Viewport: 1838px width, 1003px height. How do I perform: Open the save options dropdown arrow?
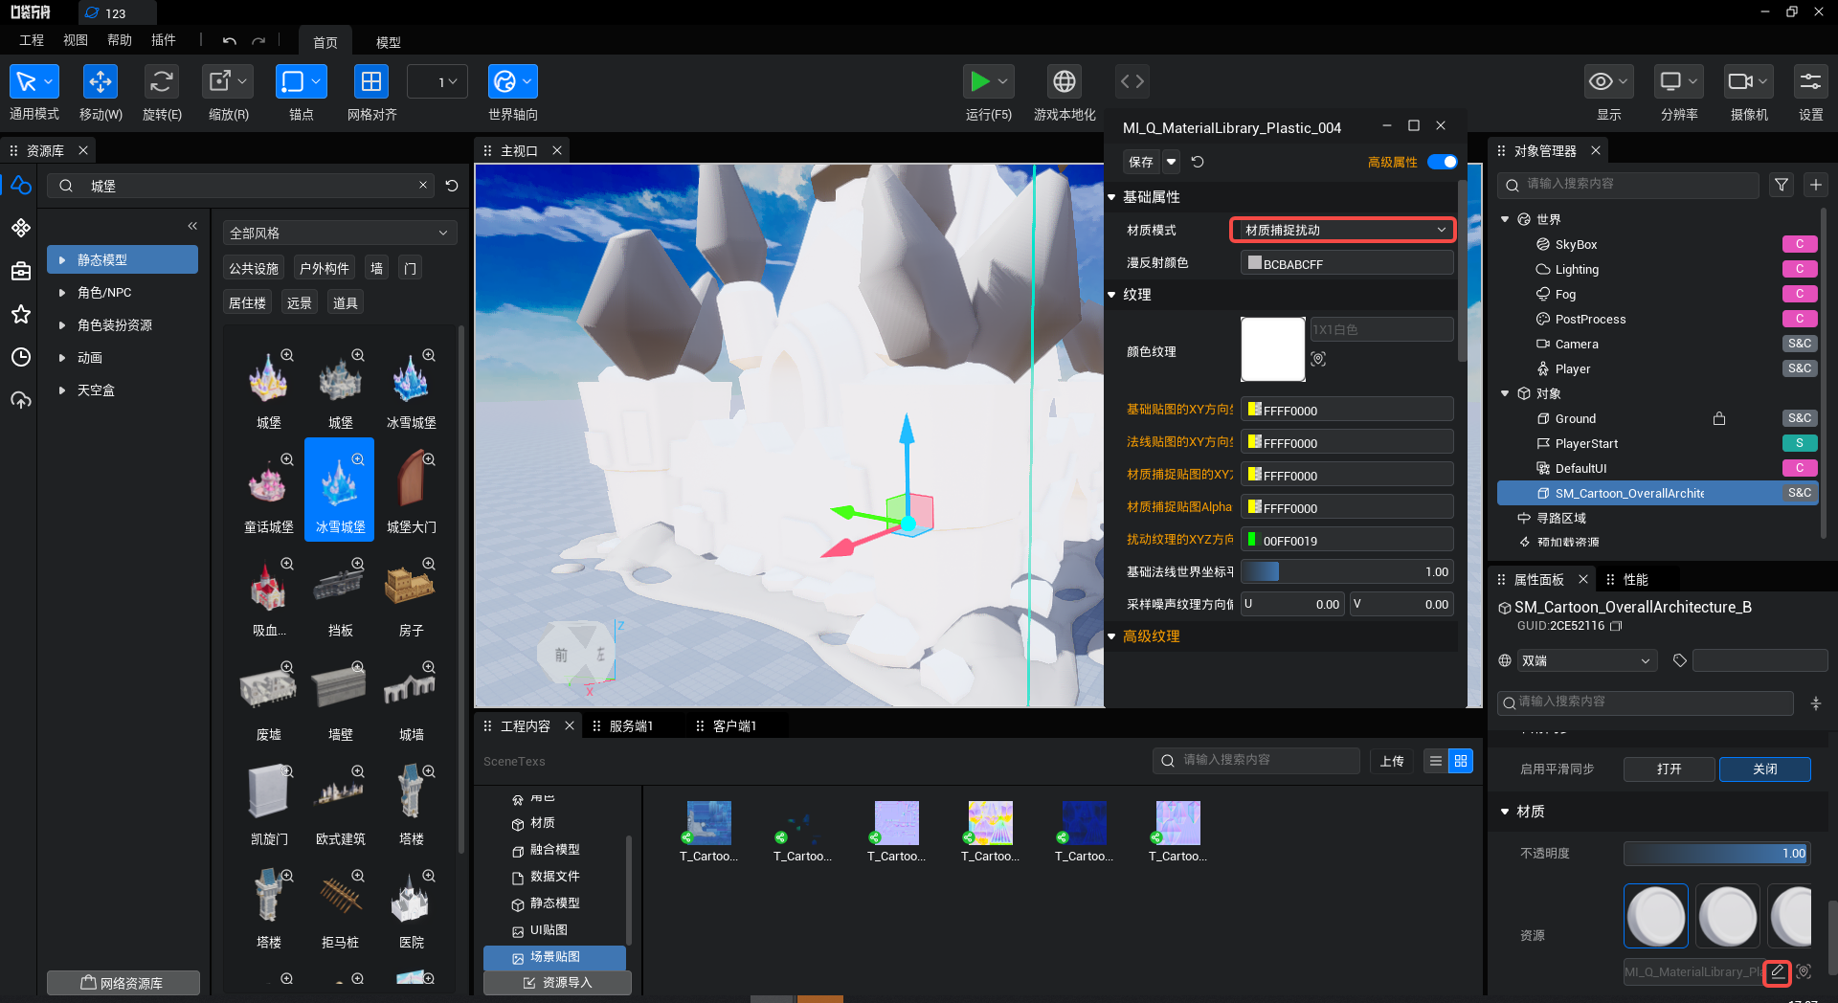coord(1171,162)
